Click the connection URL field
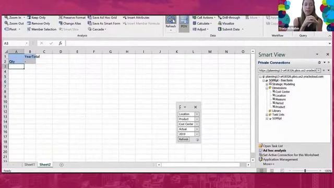The width and height of the screenshot is (334, 188). tap(288, 70)
